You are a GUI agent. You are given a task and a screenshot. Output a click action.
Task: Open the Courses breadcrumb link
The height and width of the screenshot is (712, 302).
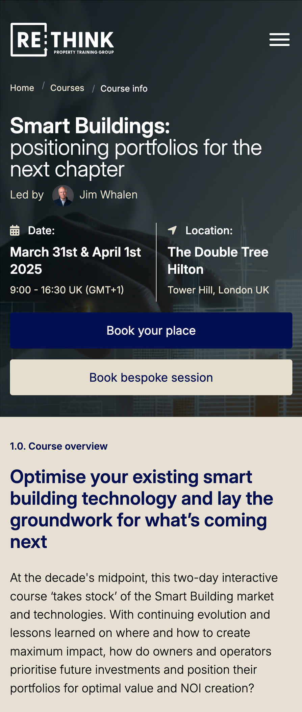coord(67,88)
